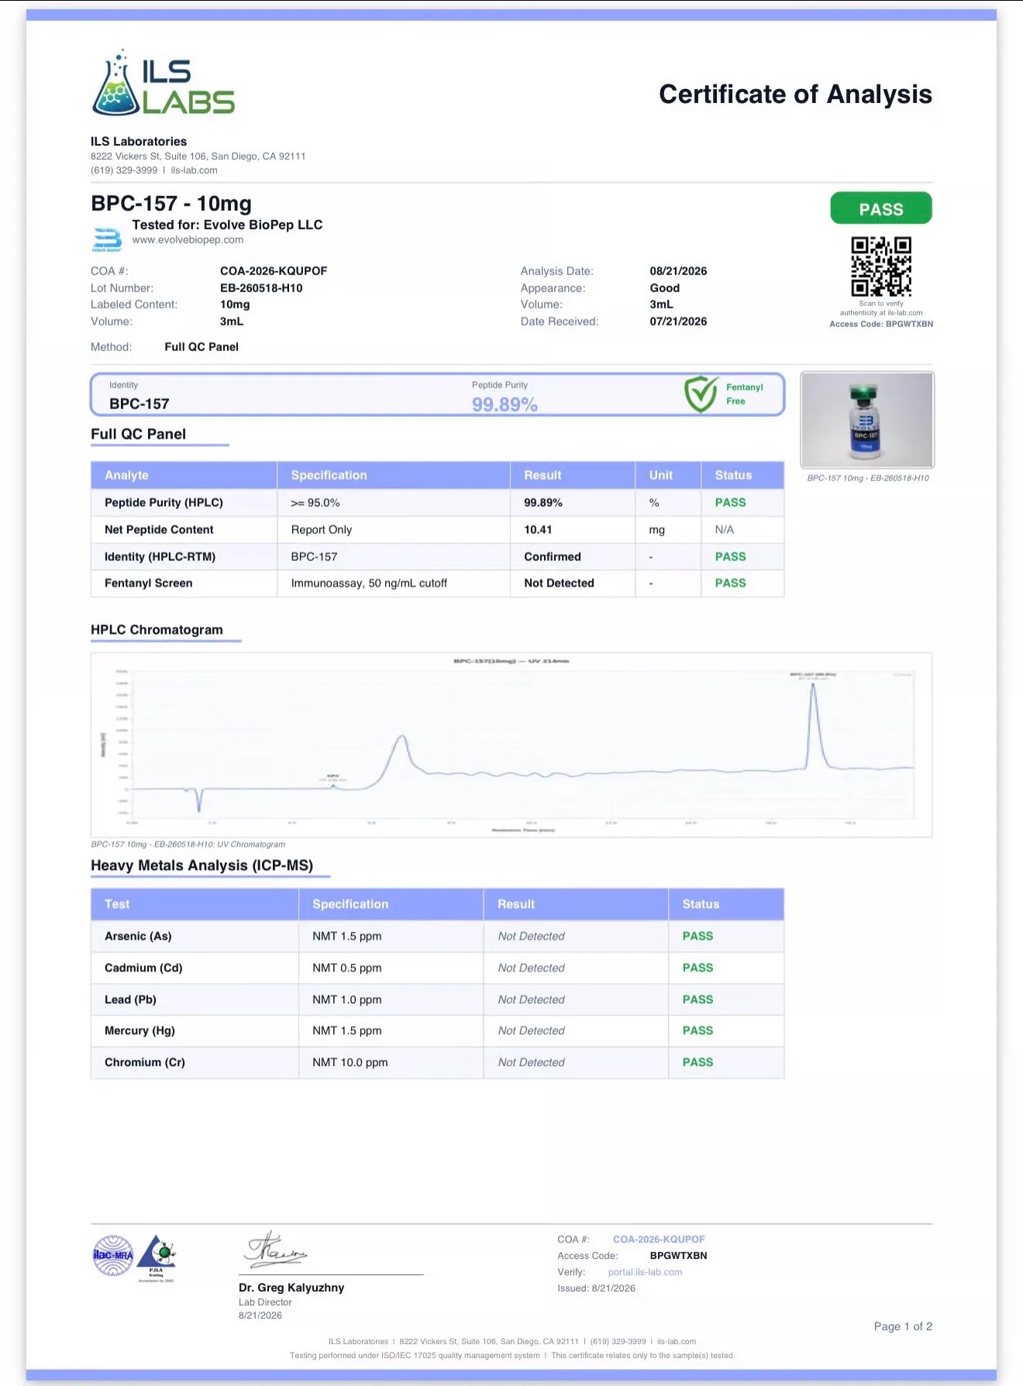This screenshot has width=1023, height=1386.
Task: Click the Status column header in QC table
Action: [x=733, y=475]
